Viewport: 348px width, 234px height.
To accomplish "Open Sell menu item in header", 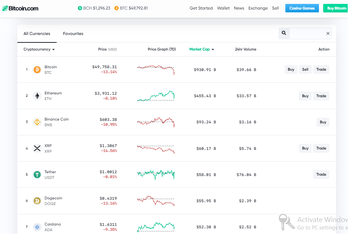I will (x=275, y=8).
